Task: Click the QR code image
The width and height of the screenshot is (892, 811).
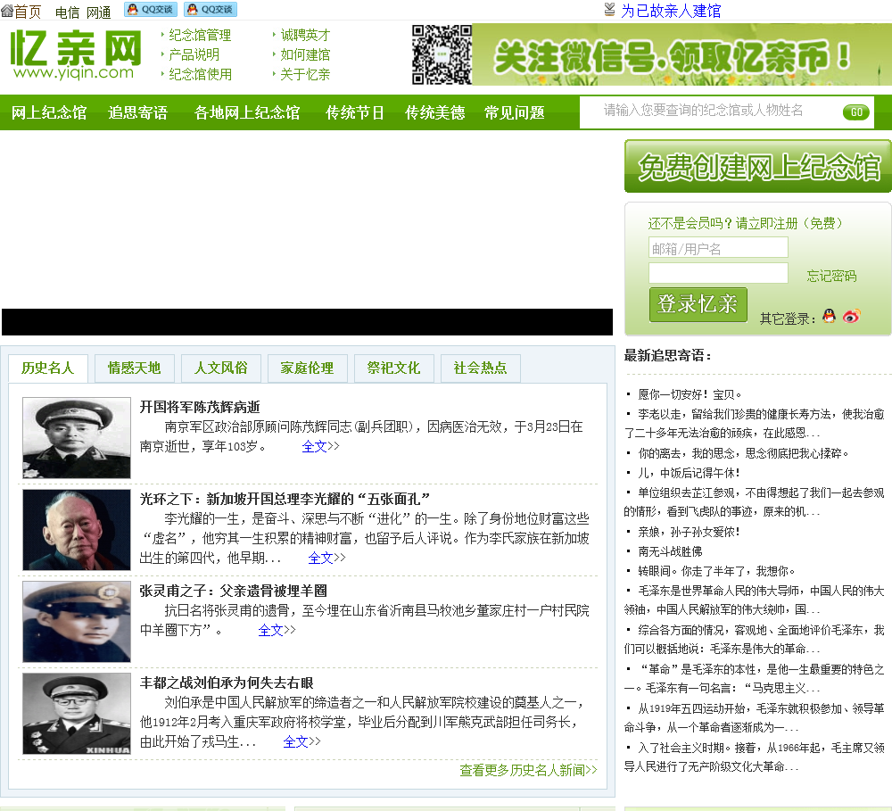Action: coord(442,54)
